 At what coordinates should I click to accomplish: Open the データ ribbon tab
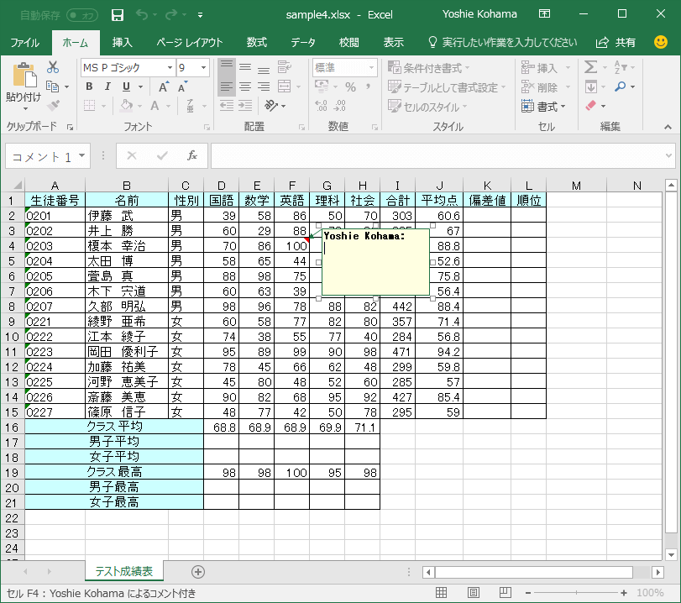coord(303,43)
